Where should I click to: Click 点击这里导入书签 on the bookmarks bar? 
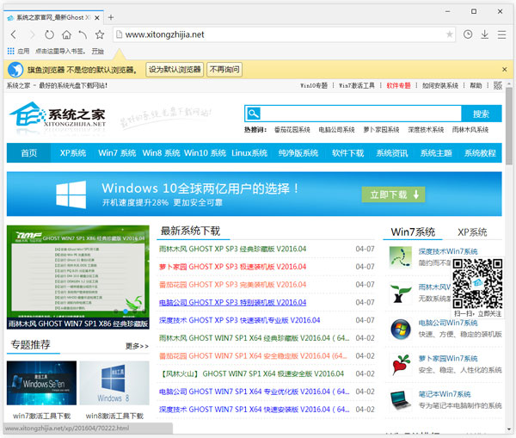point(60,51)
